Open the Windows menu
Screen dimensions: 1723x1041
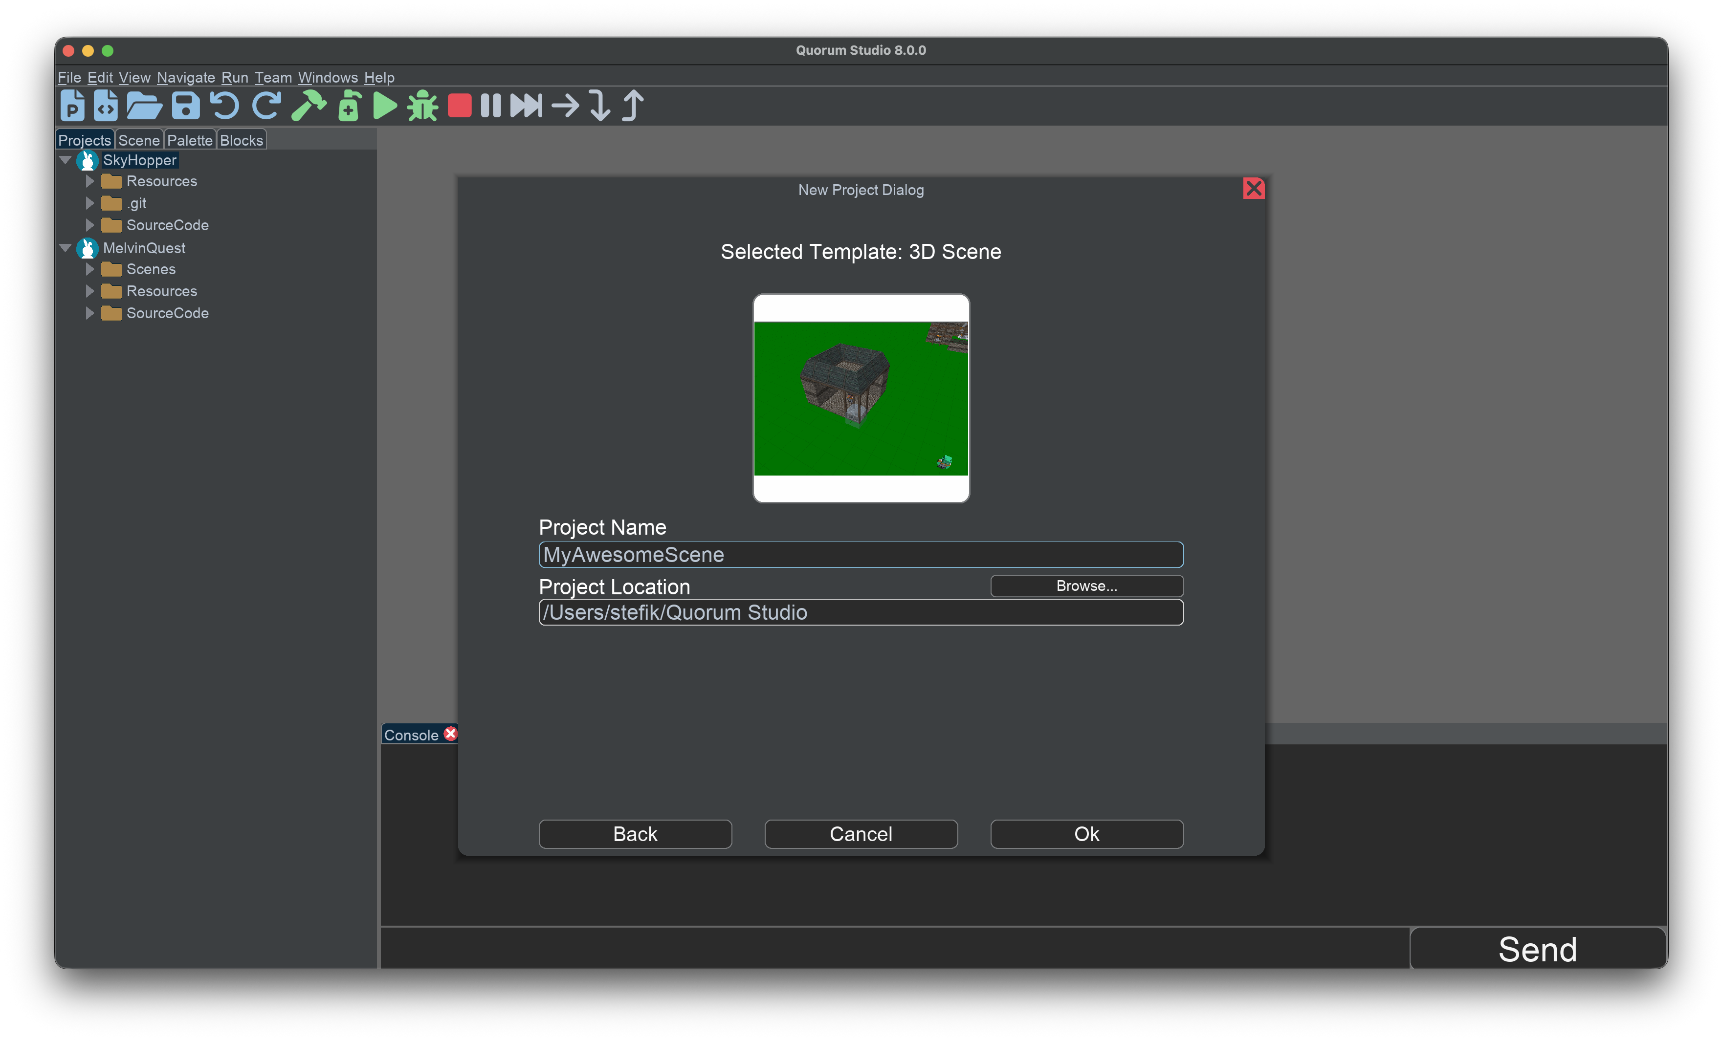pos(328,77)
